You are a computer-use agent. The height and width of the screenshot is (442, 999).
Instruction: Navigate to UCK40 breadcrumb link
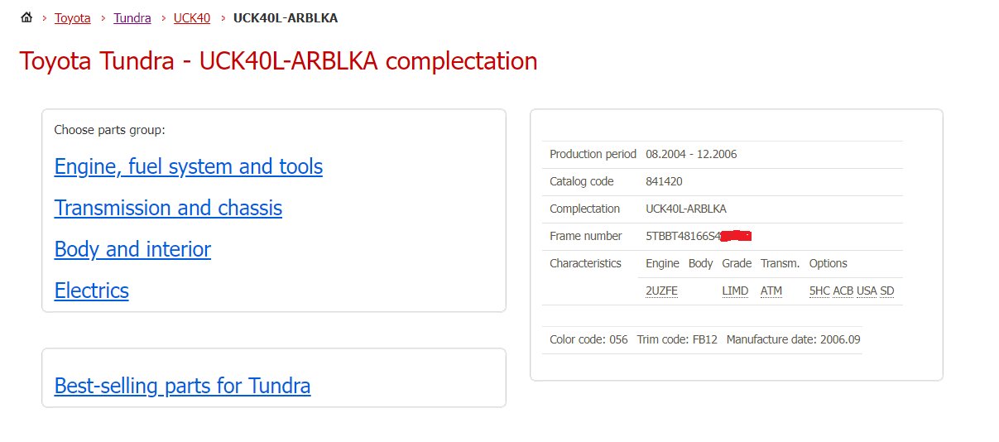pos(192,18)
